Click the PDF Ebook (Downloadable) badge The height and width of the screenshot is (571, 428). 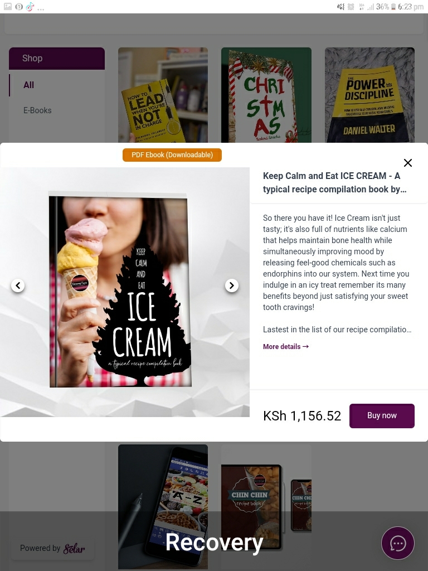(x=172, y=155)
